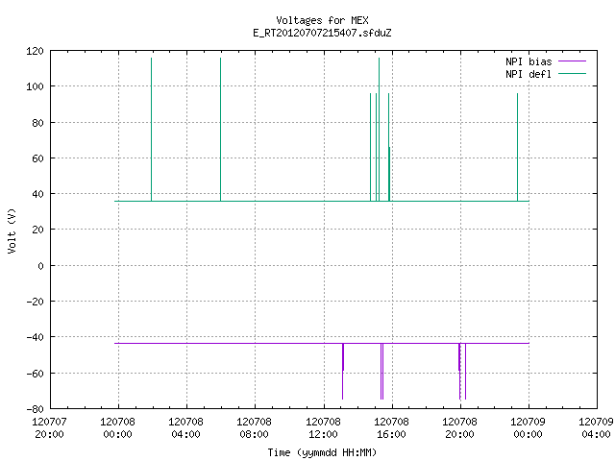Select the 80 tick label on voltage axis
Image resolution: width=615 pixels, height=461 pixels.
(x=37, y=123)
